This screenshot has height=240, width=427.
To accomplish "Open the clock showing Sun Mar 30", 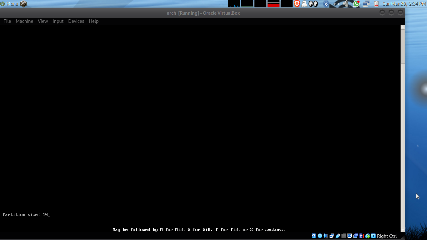I will click(x=404, y=4).
